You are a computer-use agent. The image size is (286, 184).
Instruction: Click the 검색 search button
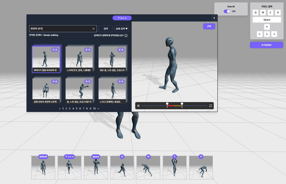[105, 29]
